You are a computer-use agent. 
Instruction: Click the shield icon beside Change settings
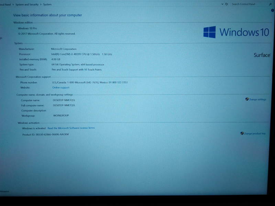point(247,99)
